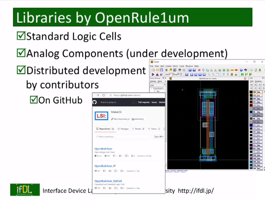Open the Library menu in Library Browser panel
265x200 pixels.
coord(153,81)
